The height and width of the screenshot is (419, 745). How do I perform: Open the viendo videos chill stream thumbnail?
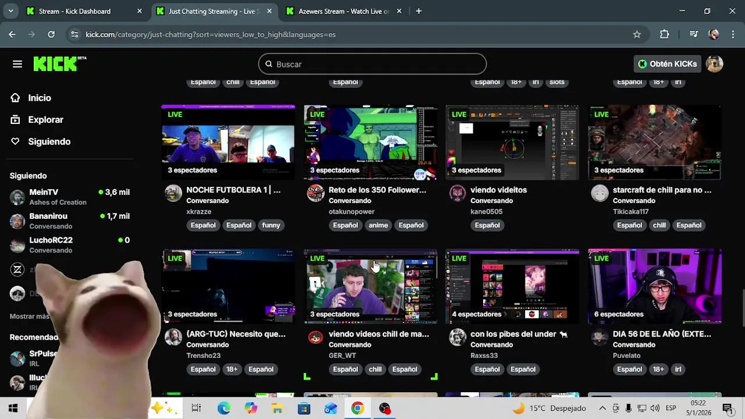tap(370, 286)
